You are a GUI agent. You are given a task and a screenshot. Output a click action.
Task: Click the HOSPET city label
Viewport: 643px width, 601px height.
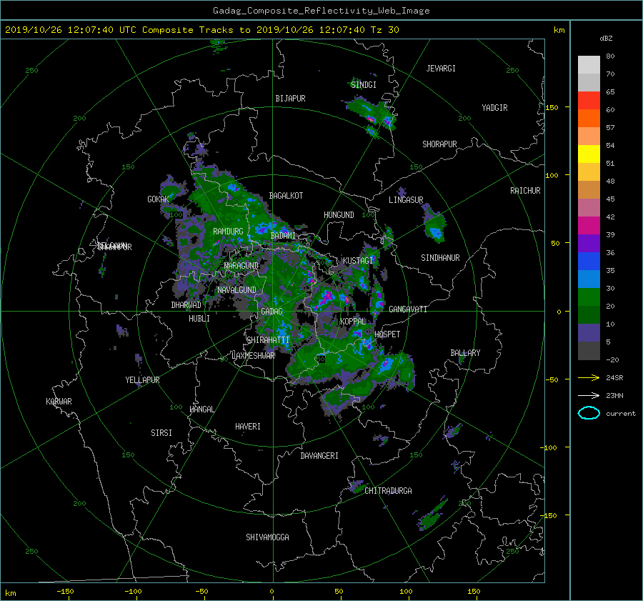[x=387, y=334]
